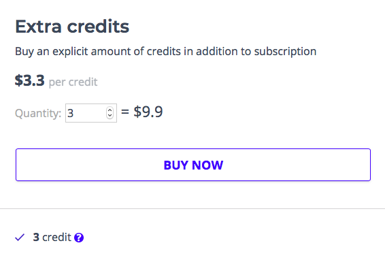Decrease quantity with the stepper down arrow

click(110, 116)
